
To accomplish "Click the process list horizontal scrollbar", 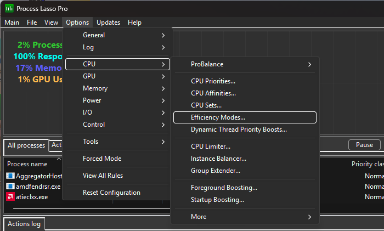I will pyautogui.click(x=92, y=209).
